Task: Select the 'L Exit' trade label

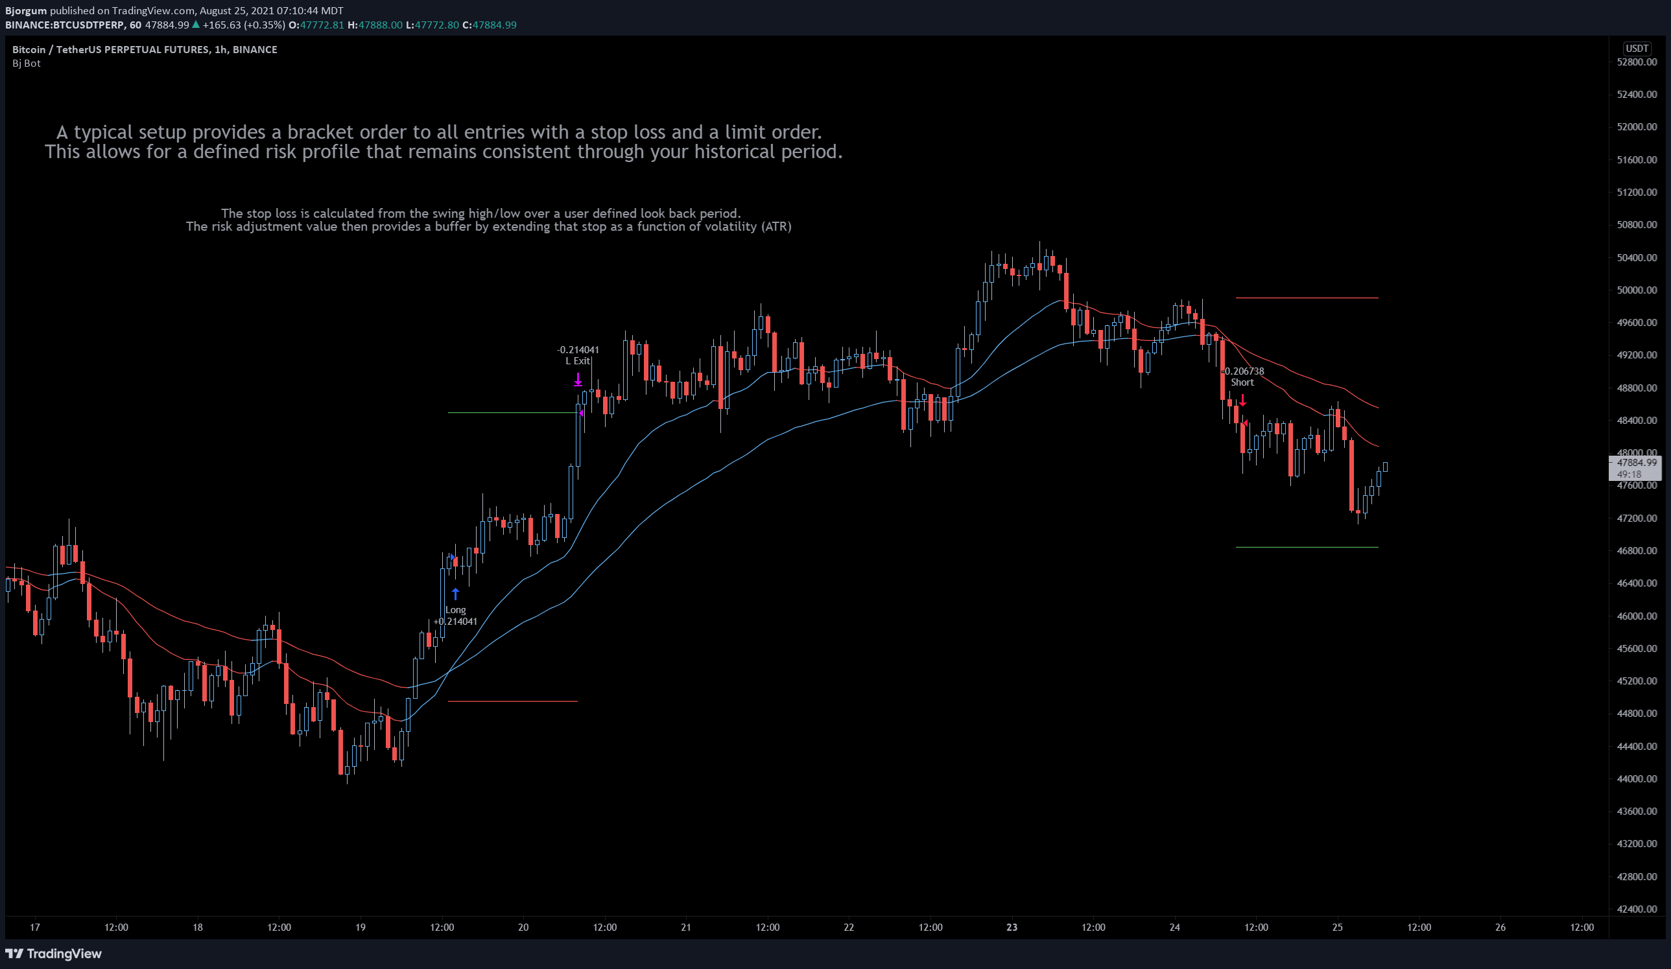Action: (x=578, y=360)
